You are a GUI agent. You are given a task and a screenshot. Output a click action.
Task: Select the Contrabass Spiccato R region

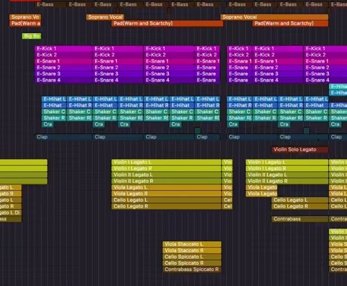(x=192, y=269)
